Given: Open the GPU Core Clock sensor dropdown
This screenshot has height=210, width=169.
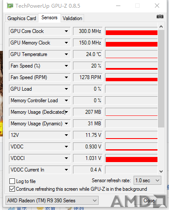Looking at the screenshot, I should (66, 31).
